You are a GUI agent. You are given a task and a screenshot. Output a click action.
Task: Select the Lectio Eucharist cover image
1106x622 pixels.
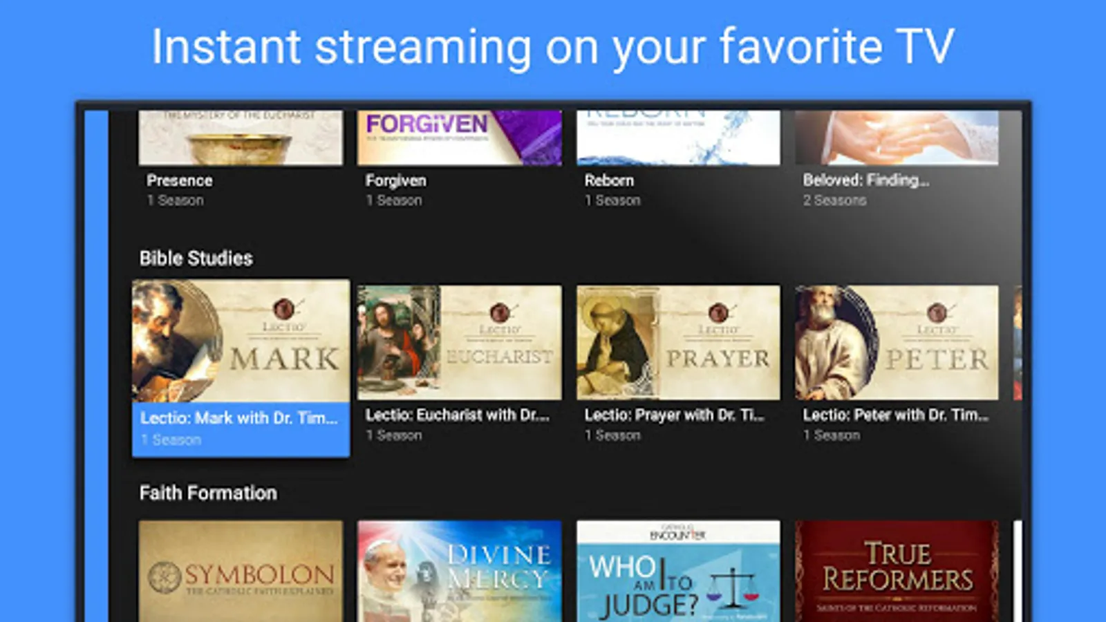click(x=460, y=343)
